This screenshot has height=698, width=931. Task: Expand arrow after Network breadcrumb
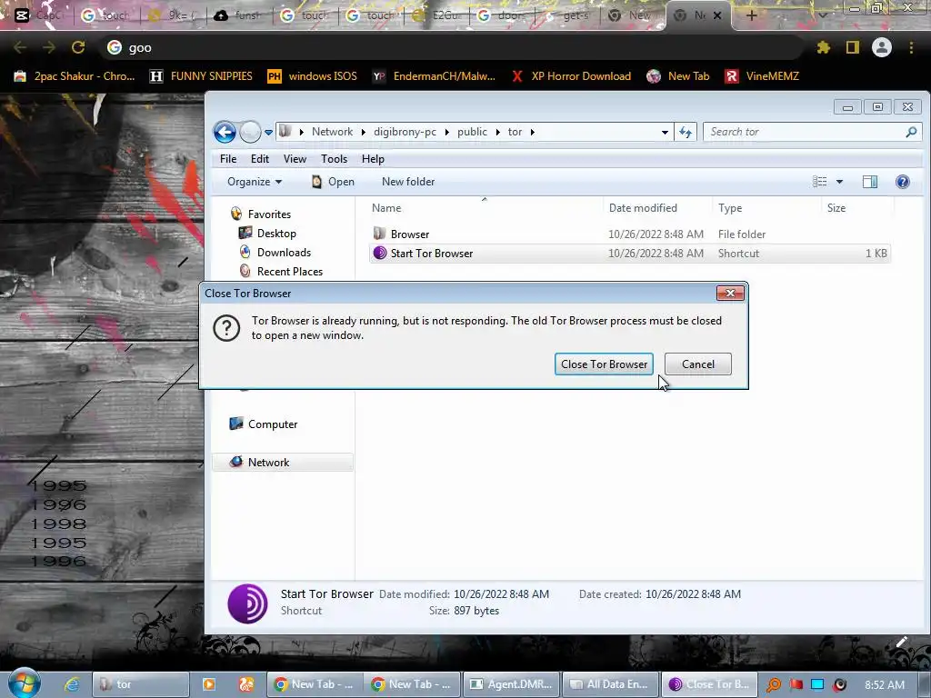pos(364,132)
